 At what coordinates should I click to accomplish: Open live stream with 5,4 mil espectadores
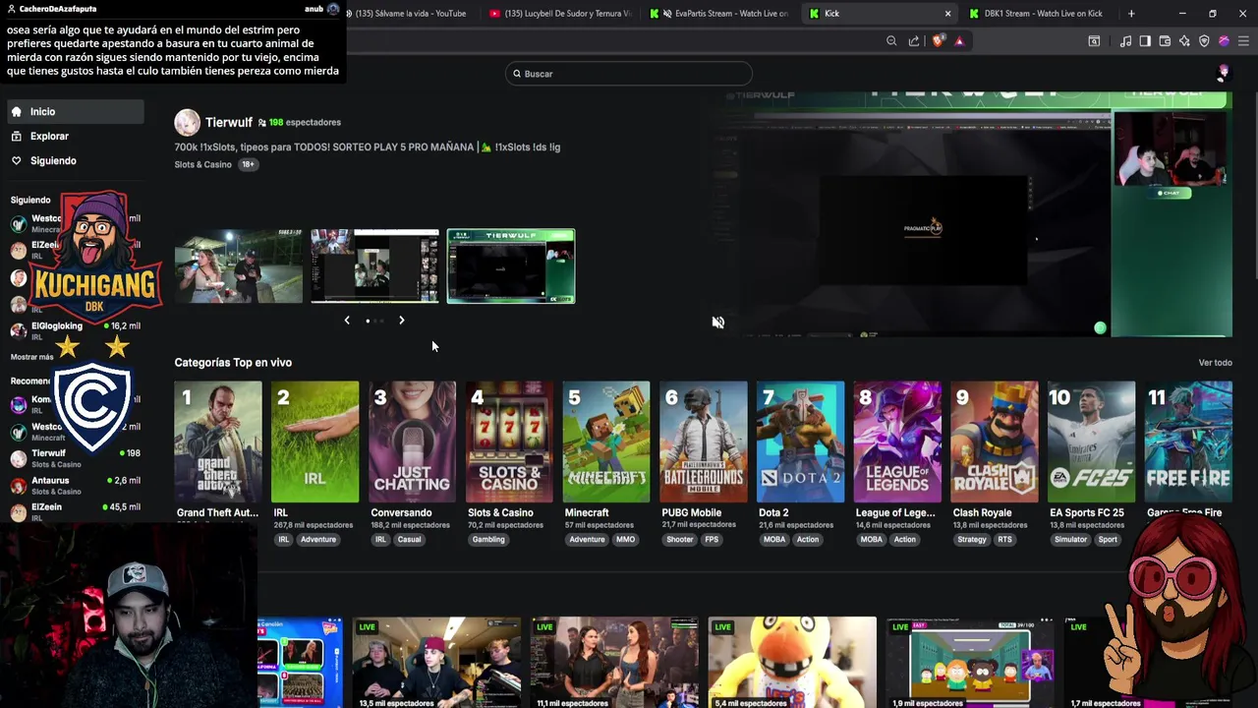792,663
